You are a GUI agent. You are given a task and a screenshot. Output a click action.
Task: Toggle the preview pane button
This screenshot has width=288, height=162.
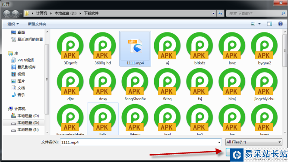tap(269, 24)
